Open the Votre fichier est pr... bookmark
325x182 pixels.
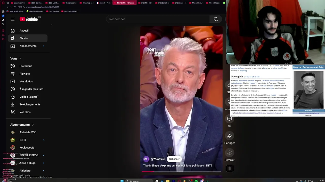pos(15,11)
